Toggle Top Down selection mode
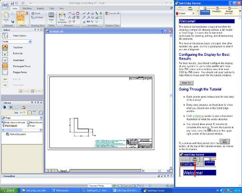 point(5,47)
